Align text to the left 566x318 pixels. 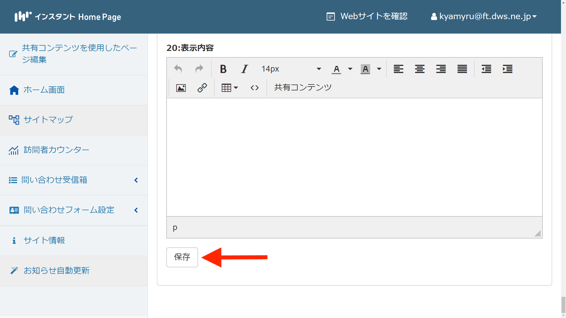click(398, 69)
